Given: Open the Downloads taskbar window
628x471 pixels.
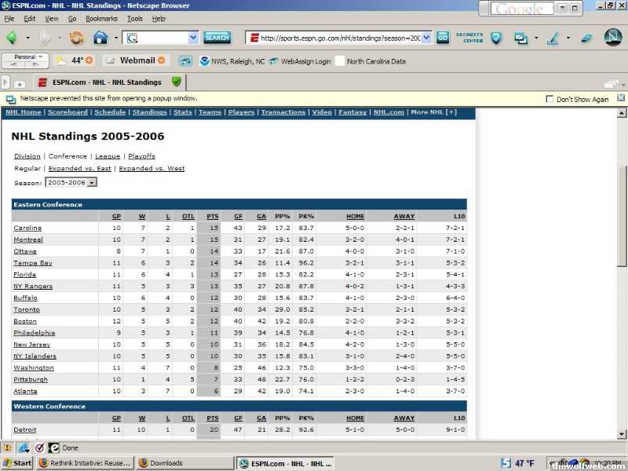Looking at the screenshot, I should click(184, 463).
